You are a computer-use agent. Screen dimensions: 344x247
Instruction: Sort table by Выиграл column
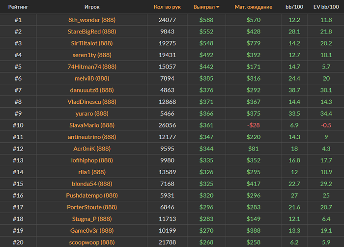pyautogui.click(x=203, y=7)
